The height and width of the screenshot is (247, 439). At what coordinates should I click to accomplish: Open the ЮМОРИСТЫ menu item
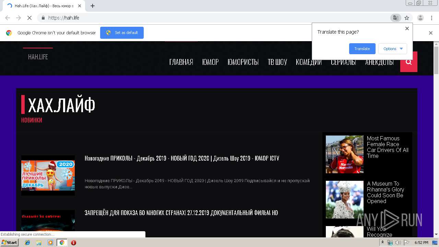point(243,62)
